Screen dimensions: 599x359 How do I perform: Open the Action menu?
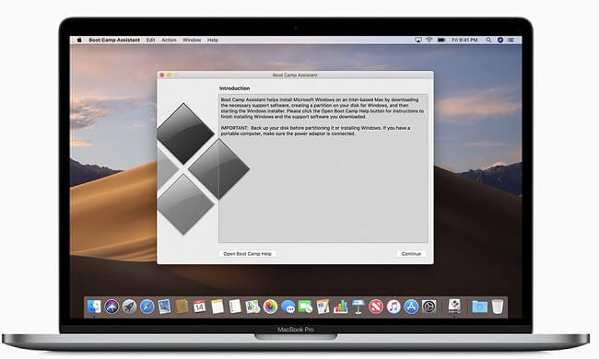click(x=169, y=40)
